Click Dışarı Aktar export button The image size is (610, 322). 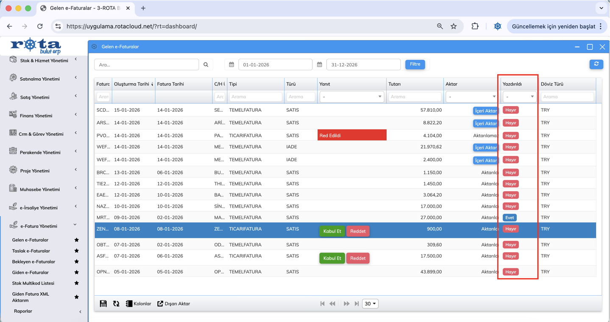pos(174,304)
